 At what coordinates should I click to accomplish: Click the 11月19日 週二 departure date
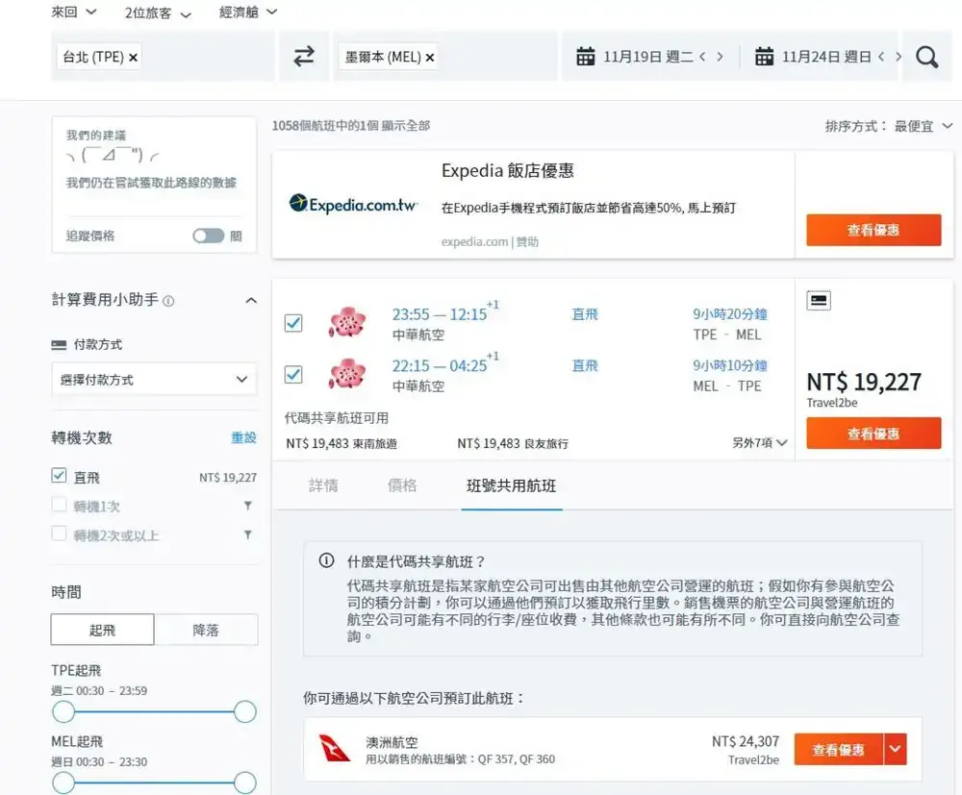click(x=647, y=57)
